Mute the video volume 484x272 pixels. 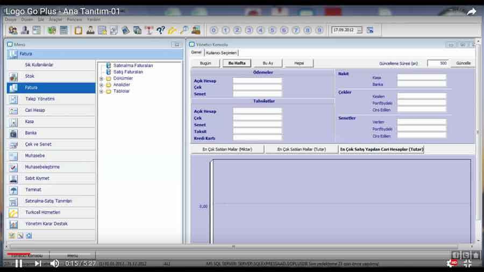pyautogui.click(x=55, y=263)
